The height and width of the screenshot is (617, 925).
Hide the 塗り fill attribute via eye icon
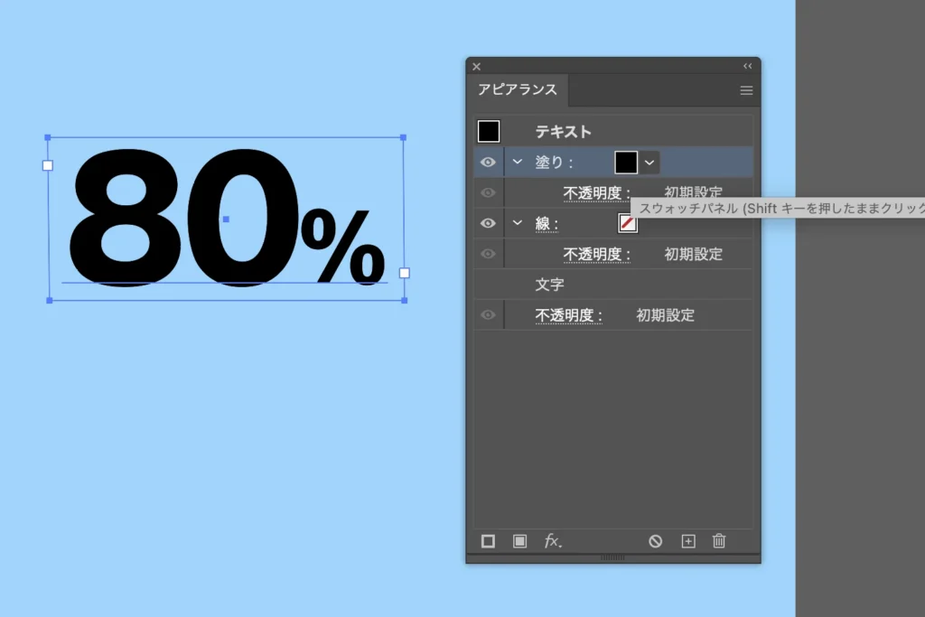click(489, 163)
